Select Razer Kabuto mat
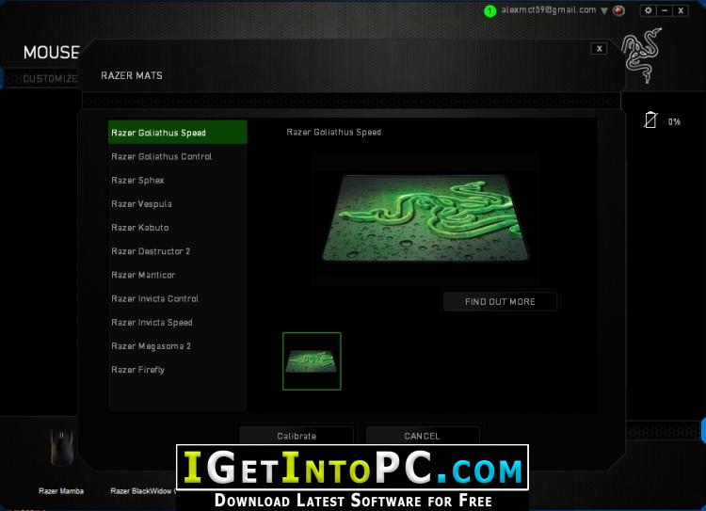 coord(177,228)
